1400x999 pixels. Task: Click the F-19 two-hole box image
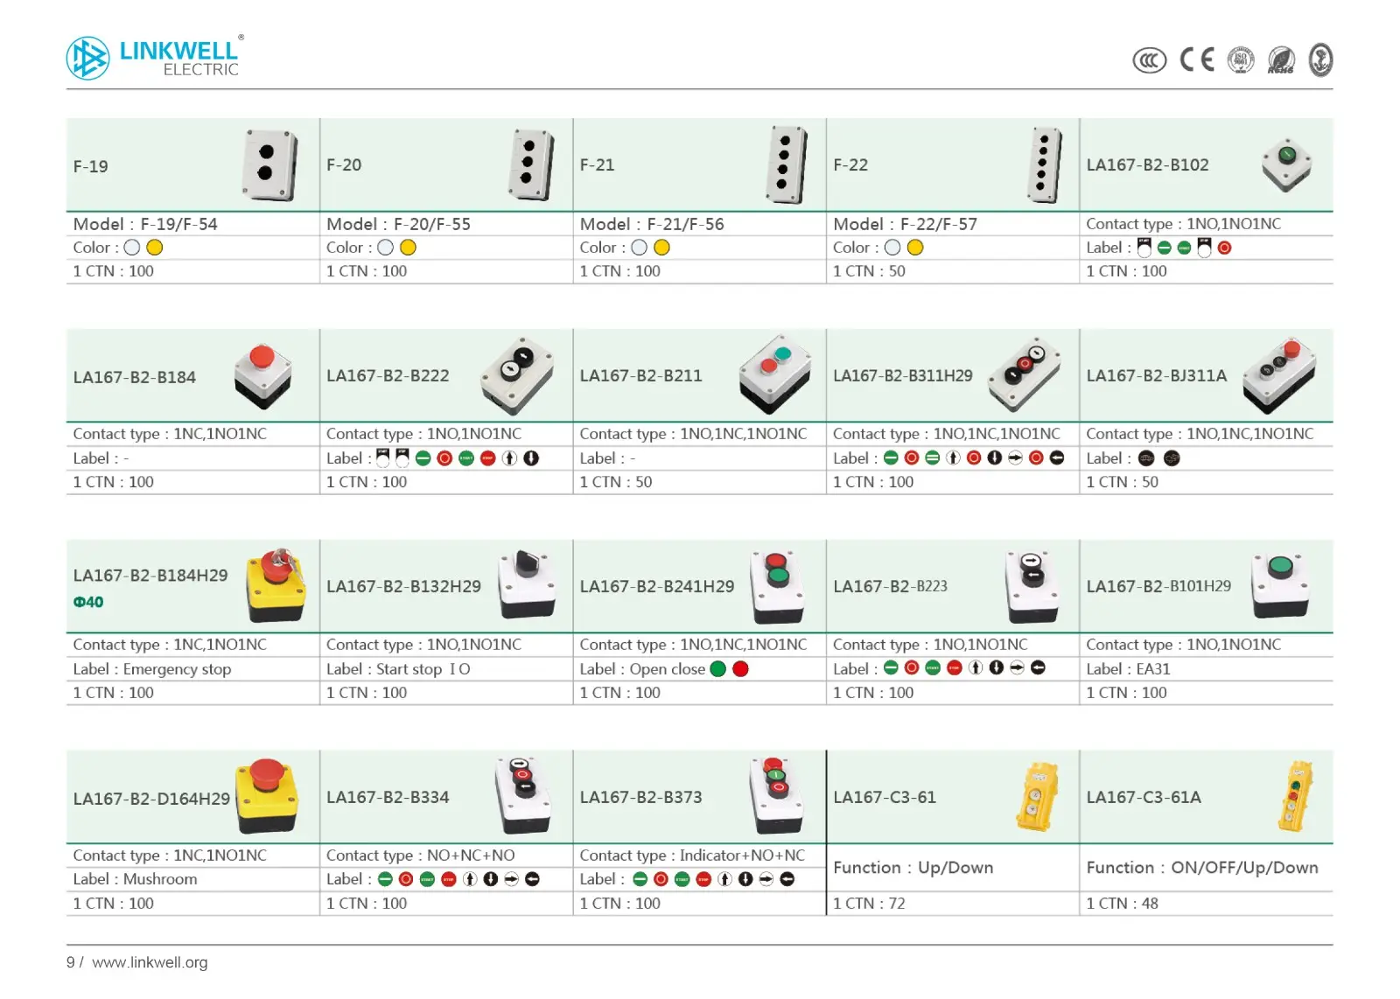coord(269,164)
